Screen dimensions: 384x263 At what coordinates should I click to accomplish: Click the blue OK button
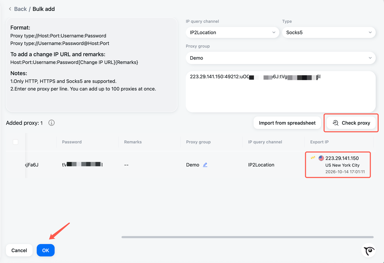(x=46, y=250)
